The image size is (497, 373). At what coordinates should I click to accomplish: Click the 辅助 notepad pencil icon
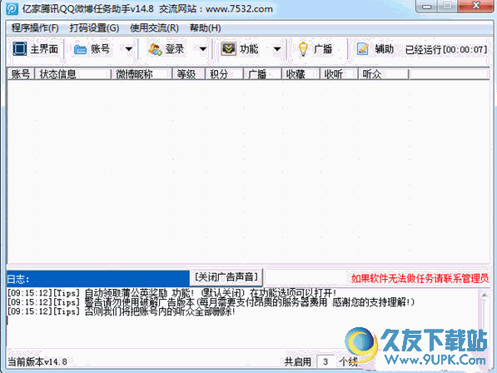click(363, 49)
